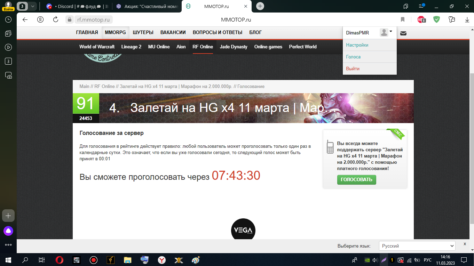Bookmark this page with the bookmark icon
The width and height of the screenshot is (474, 266).
(x=403, y=19)
